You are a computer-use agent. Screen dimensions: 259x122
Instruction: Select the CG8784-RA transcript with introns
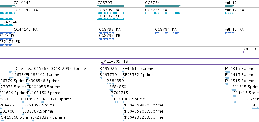(x=163, y=13)
